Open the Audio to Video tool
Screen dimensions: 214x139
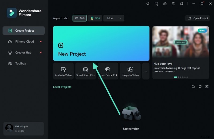point(63,71)
